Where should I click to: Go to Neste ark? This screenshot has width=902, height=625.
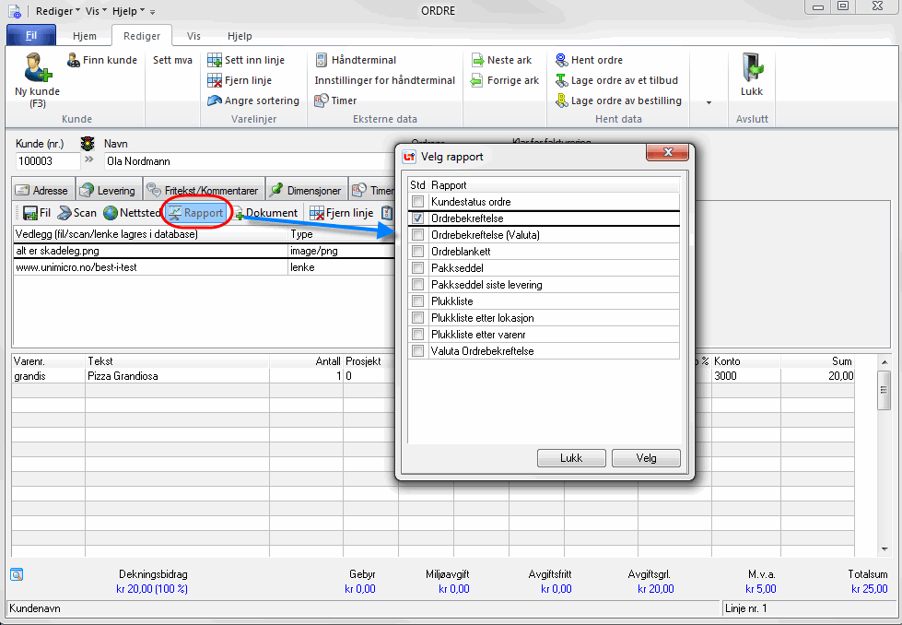click(x=501, y=60)
